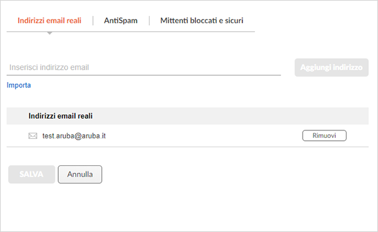Click the horizontal line beneath the tab bar

click(x=130, y=32)
